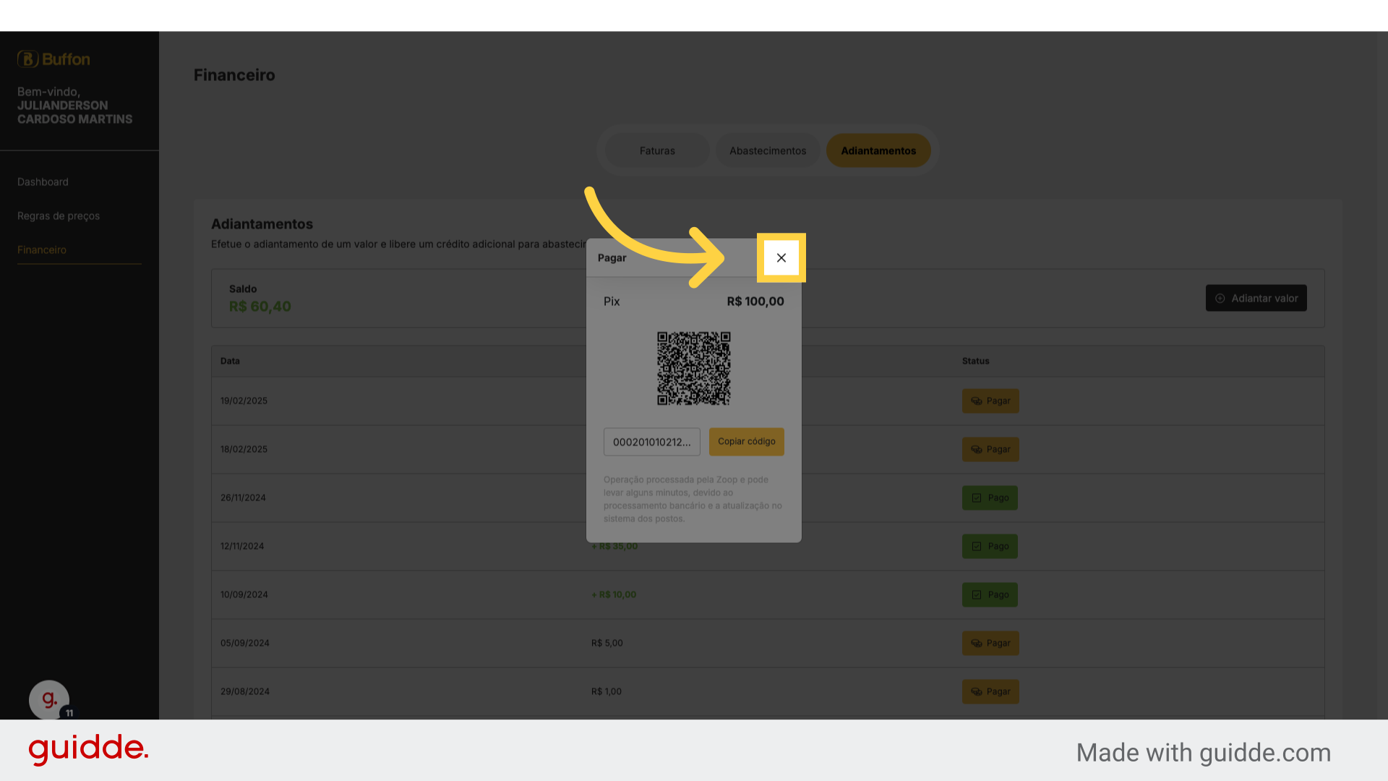Click the Data column header
The image size is (1388, 781).
pyautogui.click(x=230, y=361)
